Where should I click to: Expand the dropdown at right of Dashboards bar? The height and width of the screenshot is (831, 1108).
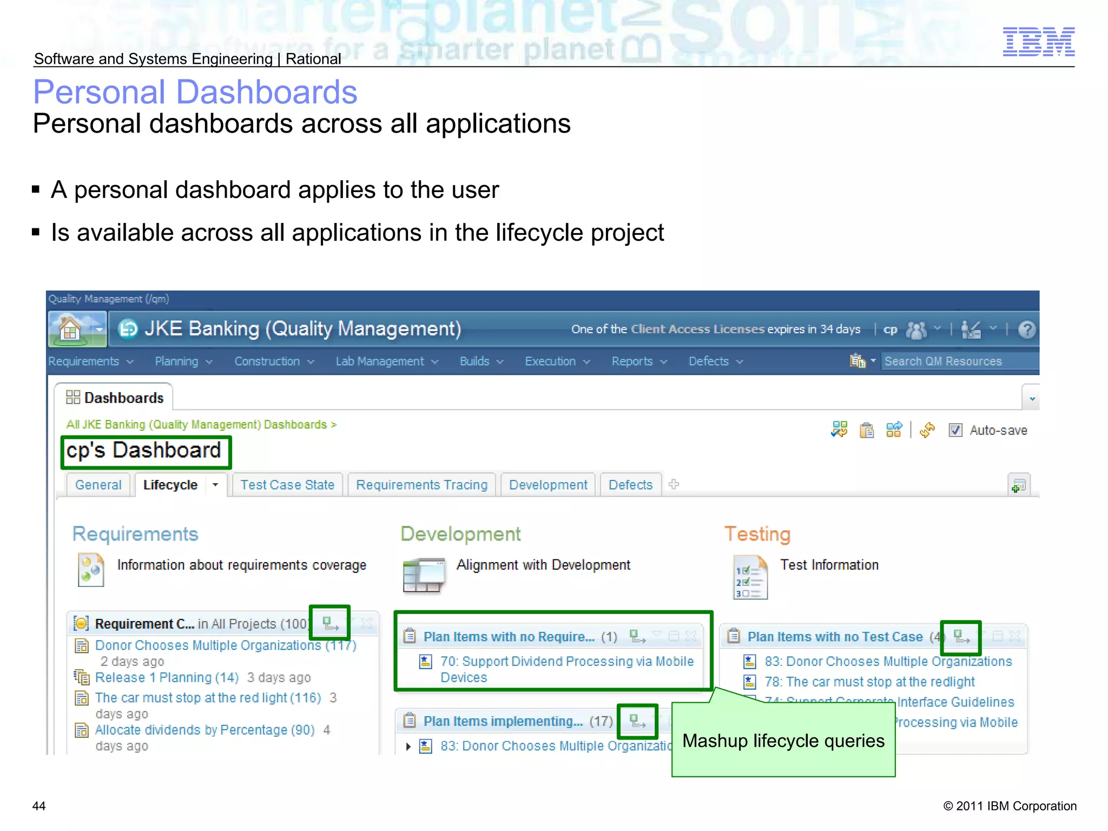pos(1032,399)
